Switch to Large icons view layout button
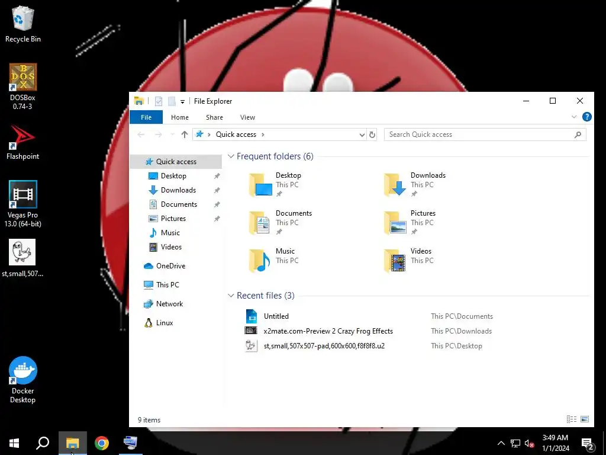 pos(585,419)
